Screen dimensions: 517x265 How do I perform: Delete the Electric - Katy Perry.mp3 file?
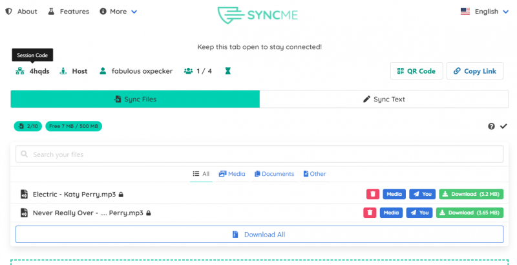pos(373,194)
